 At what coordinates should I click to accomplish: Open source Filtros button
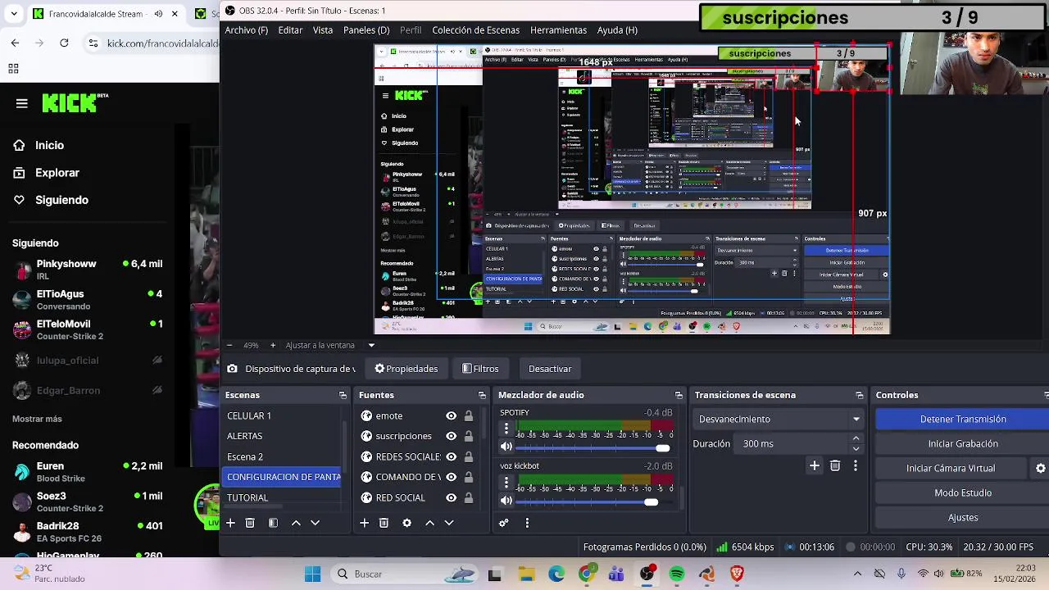pos(480,369)
